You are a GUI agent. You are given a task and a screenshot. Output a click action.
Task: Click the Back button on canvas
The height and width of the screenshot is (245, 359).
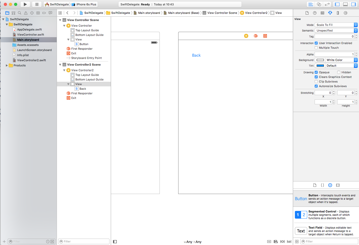pos(196,55)
